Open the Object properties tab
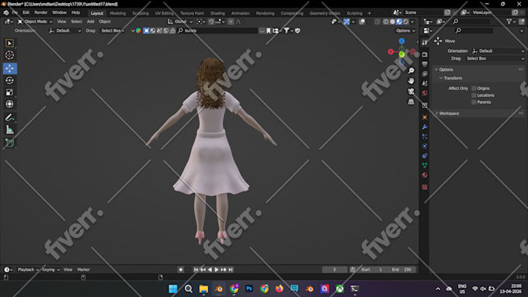This screenshot has width=528, height=297. (425, 117)
